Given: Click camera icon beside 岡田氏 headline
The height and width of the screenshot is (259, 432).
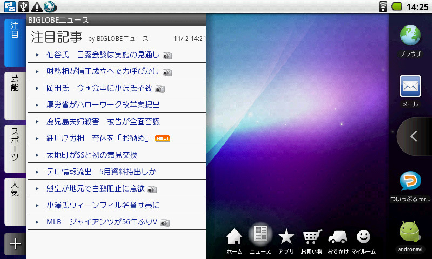Looking at the screenshot, I should pyautogui.click(x=160, y=89).
